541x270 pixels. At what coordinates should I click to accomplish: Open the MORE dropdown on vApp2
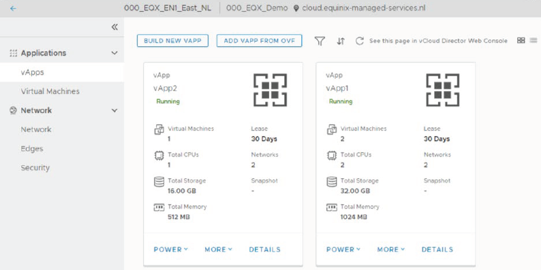tap(219, 250)
